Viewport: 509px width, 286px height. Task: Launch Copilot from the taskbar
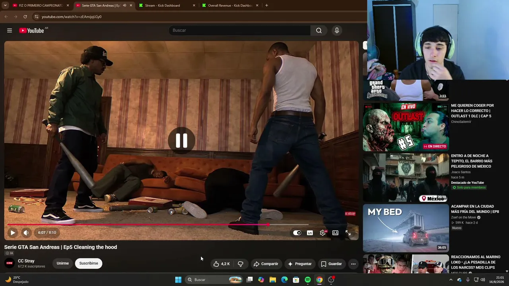point(261,280)
